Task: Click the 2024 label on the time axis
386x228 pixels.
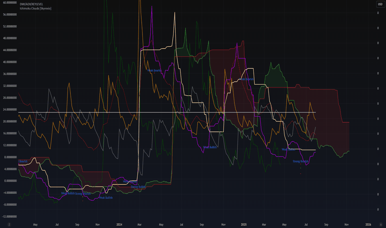Action: point(119,225)
